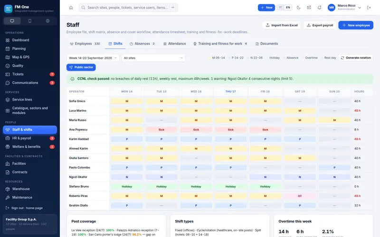Open HR & payroll in sidebar

point(30,138)
